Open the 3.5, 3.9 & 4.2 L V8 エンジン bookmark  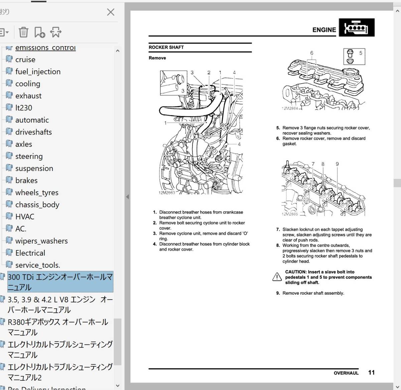coord(60,304)
